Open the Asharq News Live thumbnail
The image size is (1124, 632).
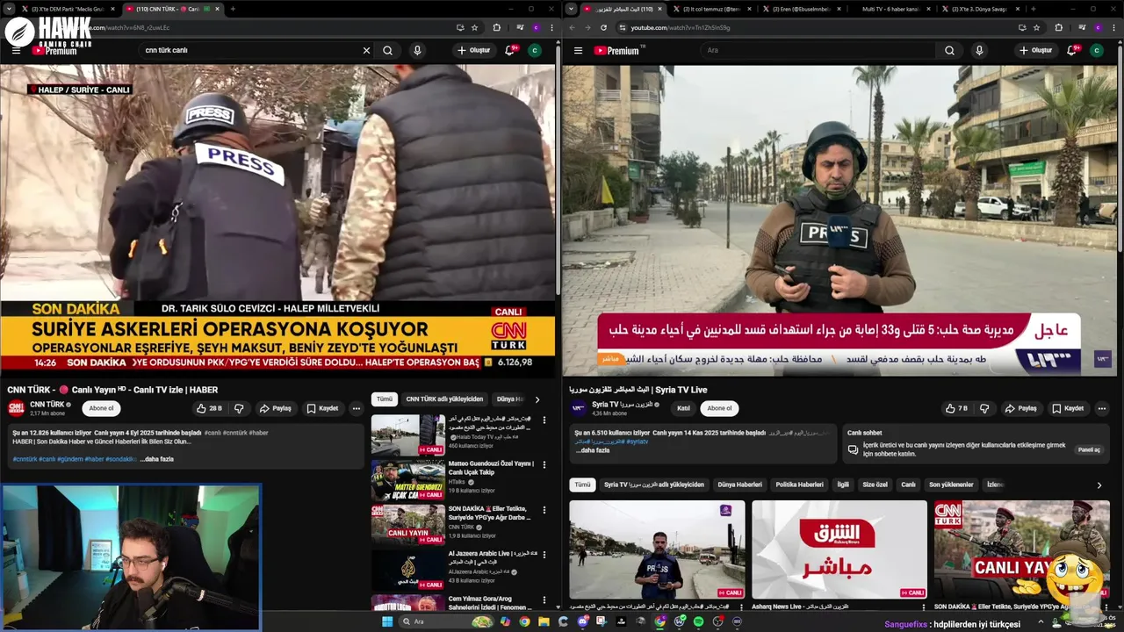coord(839,549)
